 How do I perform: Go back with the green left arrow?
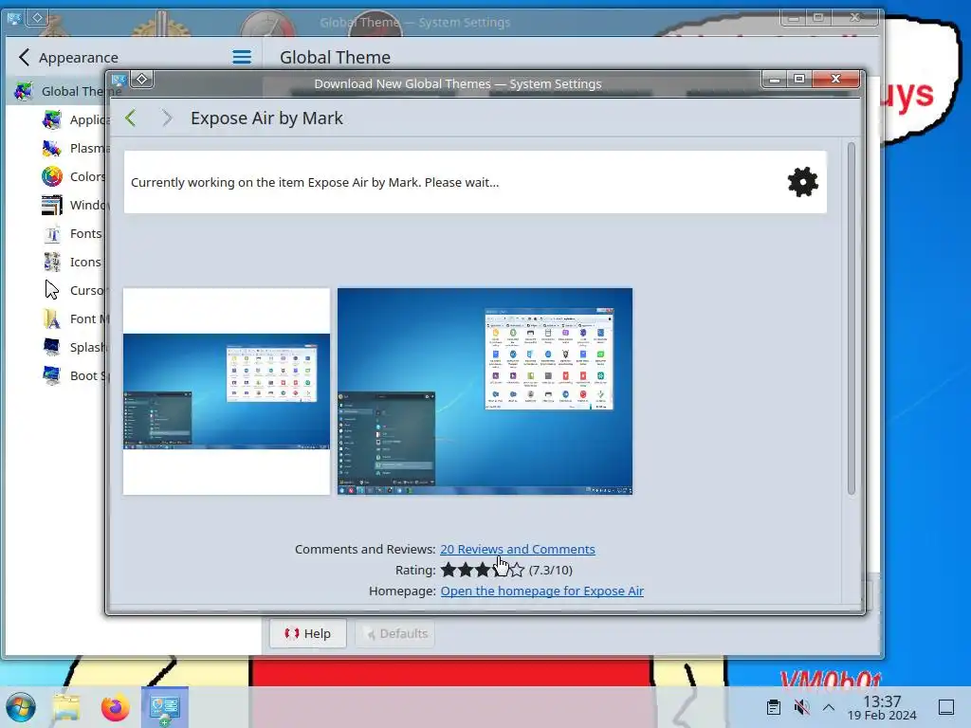131,118
